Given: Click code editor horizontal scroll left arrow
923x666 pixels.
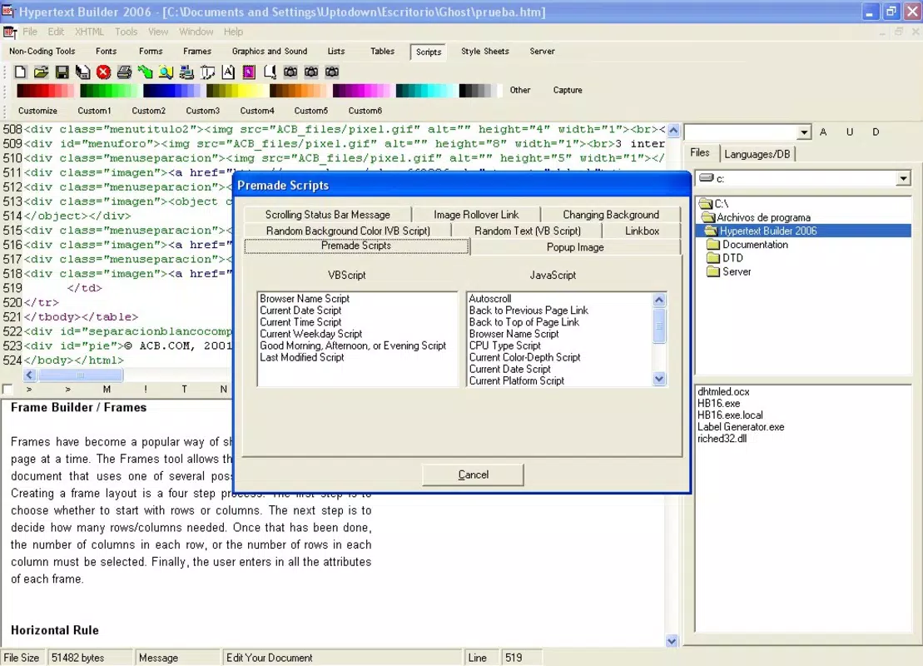Looking at the screenshot, I should (29, 375).
